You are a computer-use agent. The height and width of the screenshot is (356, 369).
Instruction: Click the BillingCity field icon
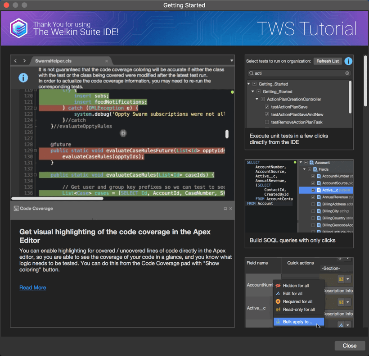[x=319, y=211]
